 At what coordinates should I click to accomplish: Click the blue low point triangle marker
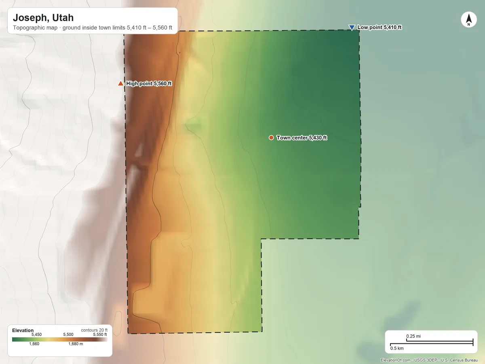pos(352,28)
